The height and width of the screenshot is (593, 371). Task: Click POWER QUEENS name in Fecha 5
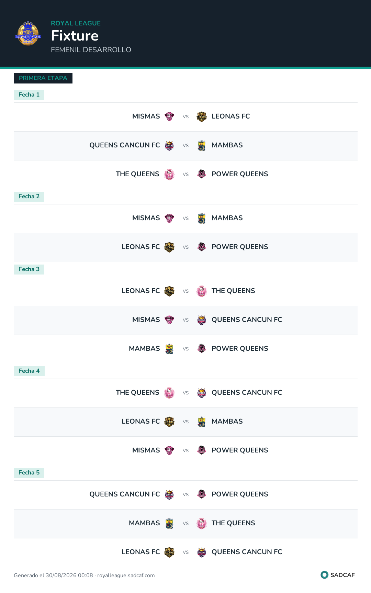pyautogui.click(x=240, y=494)
